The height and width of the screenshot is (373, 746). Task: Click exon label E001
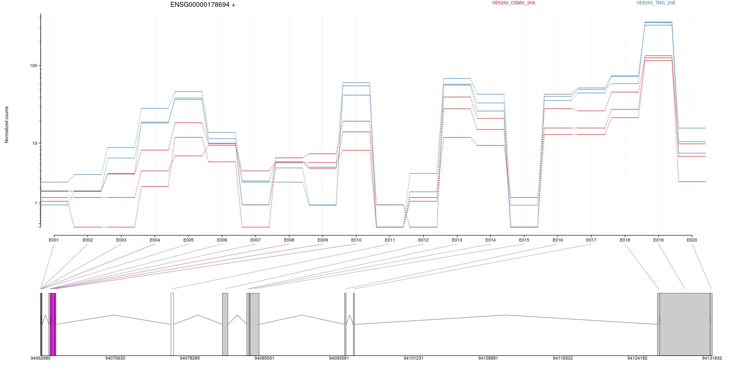(54, 240)
